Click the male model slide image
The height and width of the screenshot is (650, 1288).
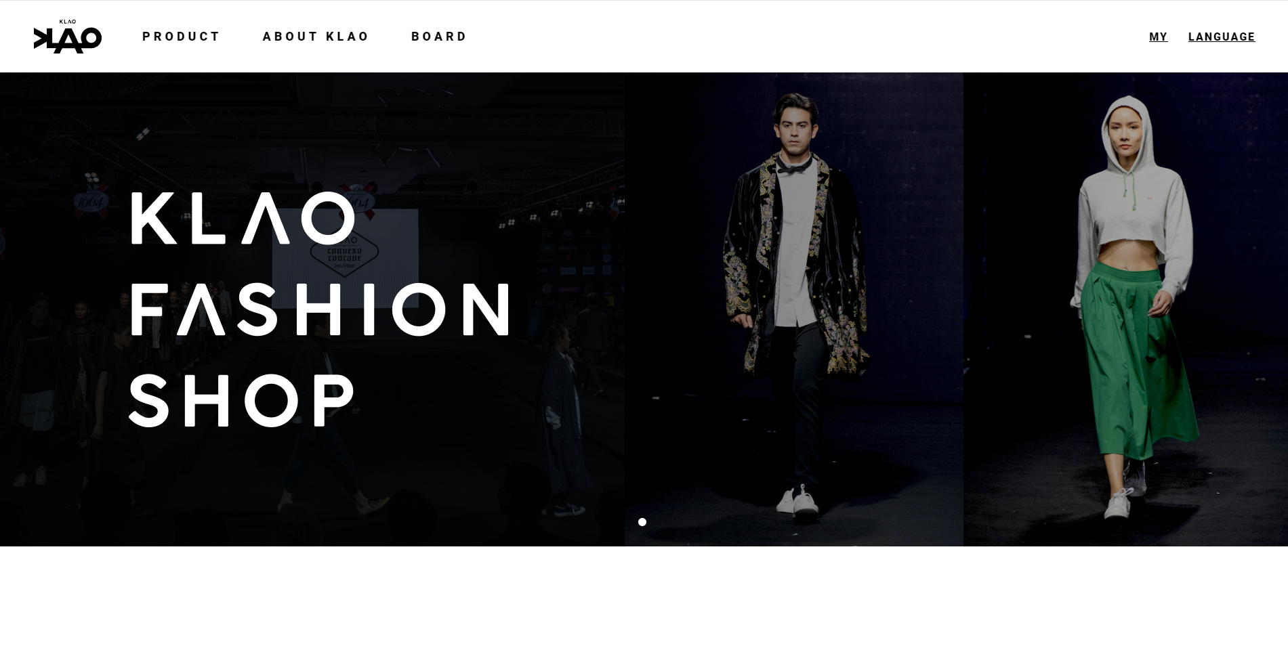point(793,309)
